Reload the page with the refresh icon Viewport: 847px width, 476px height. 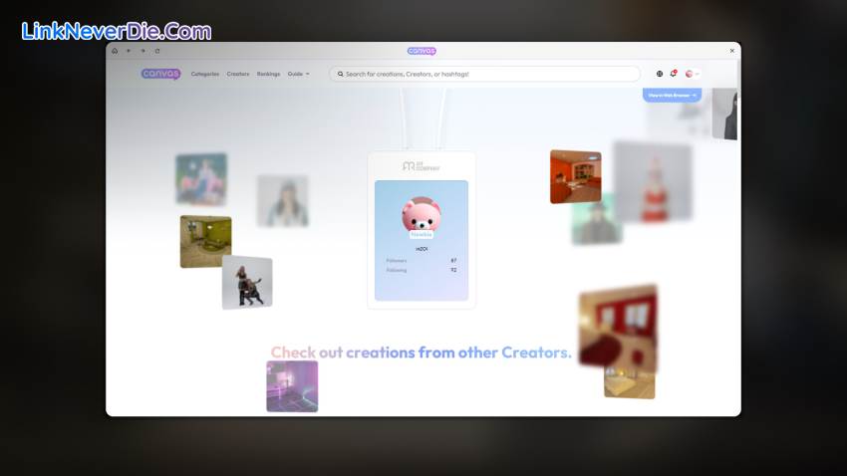156,51
